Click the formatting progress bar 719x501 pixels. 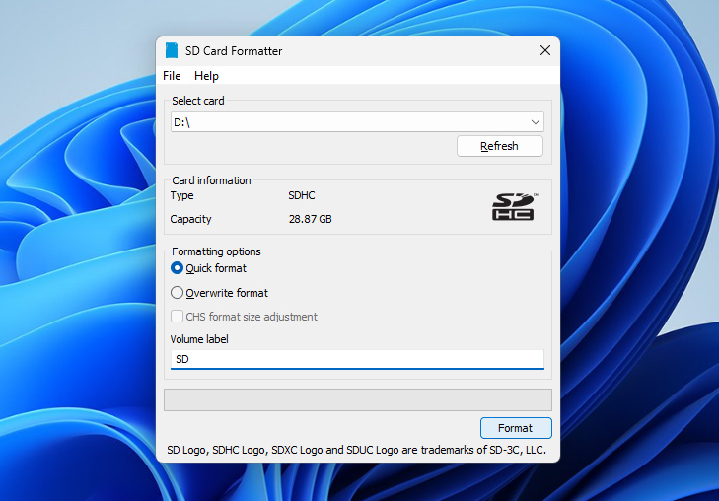click(358, 400)
